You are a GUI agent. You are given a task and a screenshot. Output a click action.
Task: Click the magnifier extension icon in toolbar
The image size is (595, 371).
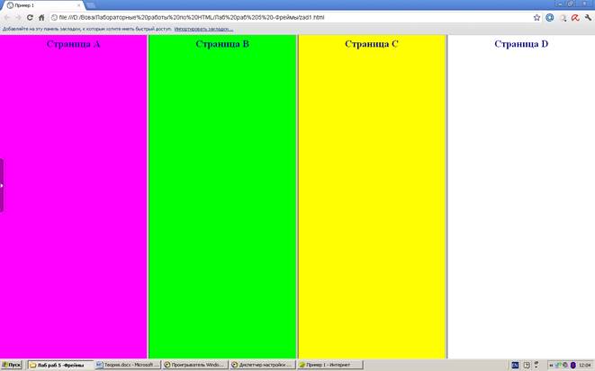tap(563, 18)
